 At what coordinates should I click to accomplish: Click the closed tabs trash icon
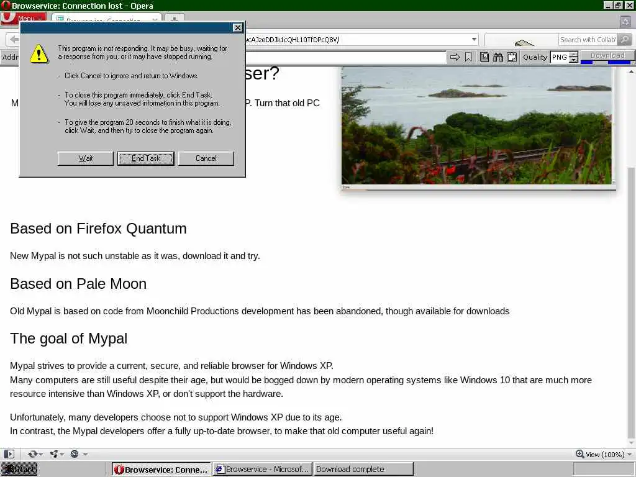click(625, 21)
